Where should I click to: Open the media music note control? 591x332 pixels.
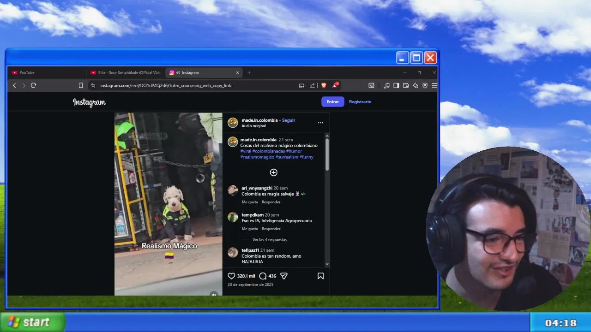coord(386,85)
